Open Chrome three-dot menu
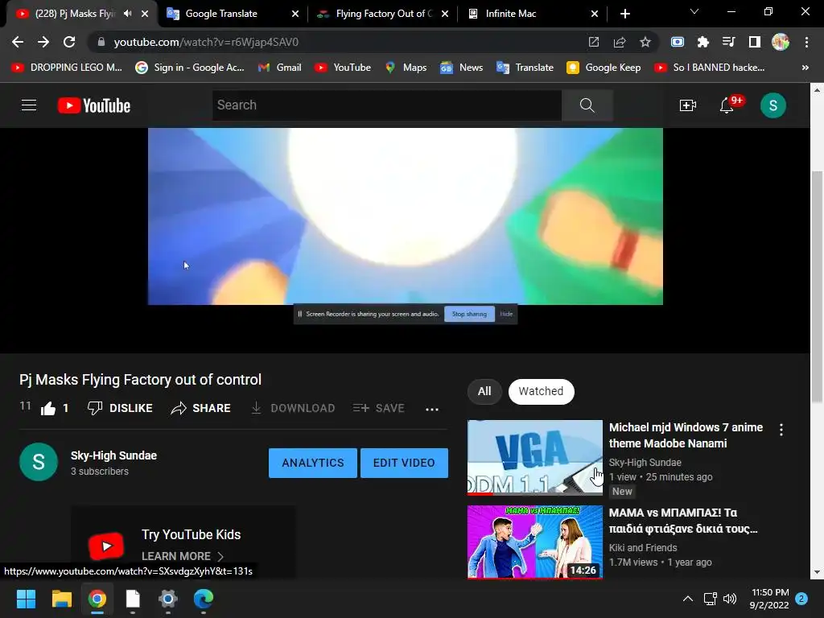The height and width of the screenshot is (618, 824). click(x=806, y=42)
